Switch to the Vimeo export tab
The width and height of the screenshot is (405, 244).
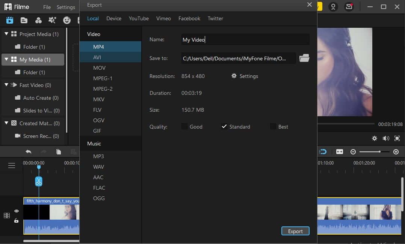point(163,18)
